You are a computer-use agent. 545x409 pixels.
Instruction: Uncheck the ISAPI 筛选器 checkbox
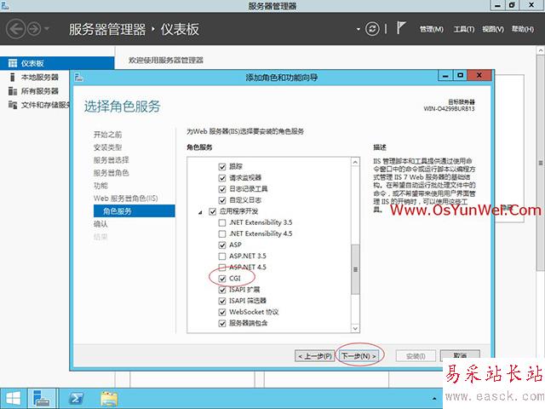(x=222, y=301)
